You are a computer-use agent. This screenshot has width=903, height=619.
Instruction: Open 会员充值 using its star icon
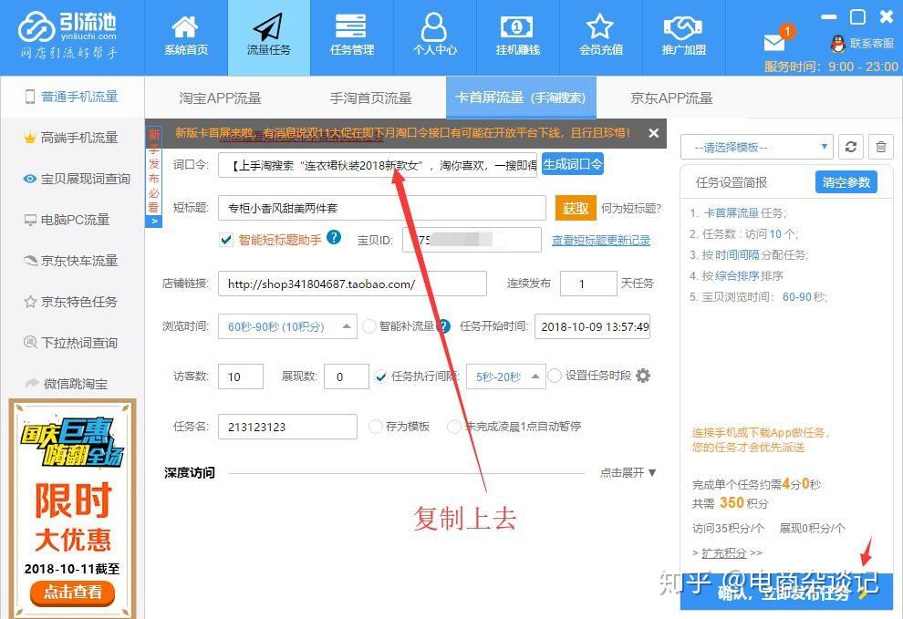[600, 26]
